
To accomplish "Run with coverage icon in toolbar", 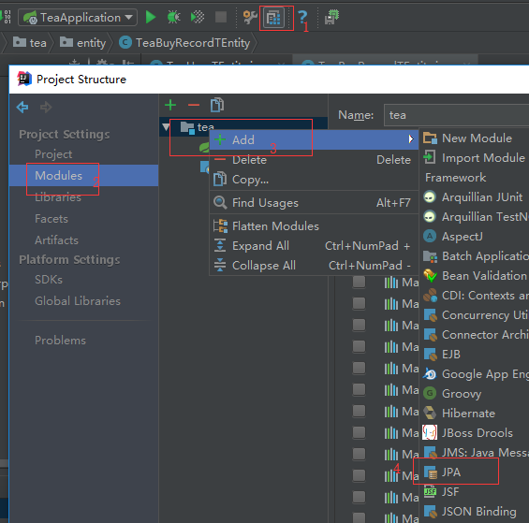I will coord(198,17).
